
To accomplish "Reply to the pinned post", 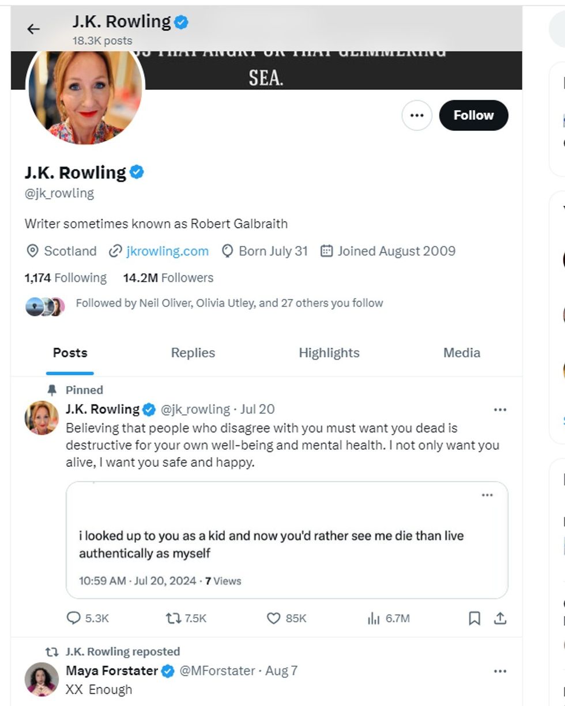I will tap(74, 618).
